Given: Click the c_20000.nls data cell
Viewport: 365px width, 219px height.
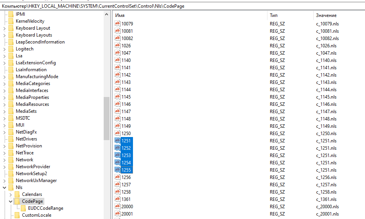Looking at the screenshot, I should [x=327, y=206].
